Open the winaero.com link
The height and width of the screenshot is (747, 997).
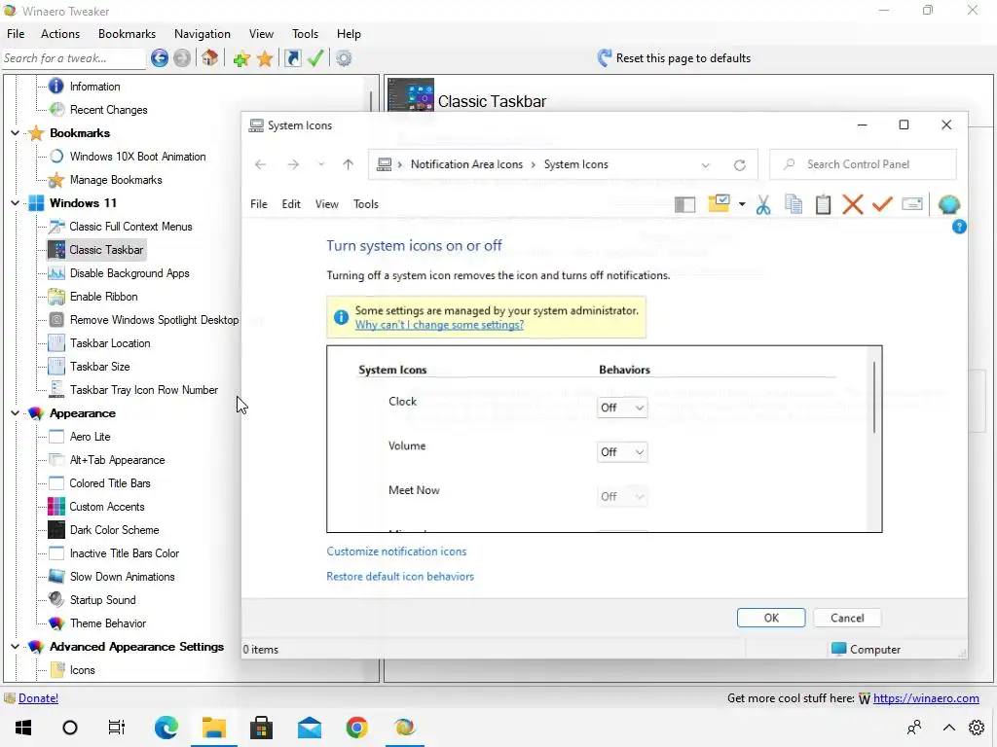point(926,698)
